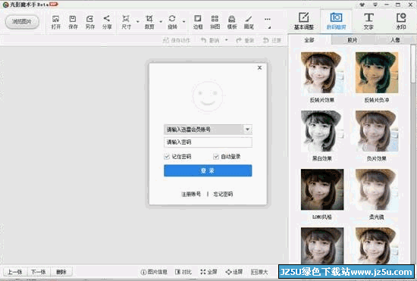Select the 尺寸 resize tool
This screenshot has width=417, height=281.
(126, 22)
